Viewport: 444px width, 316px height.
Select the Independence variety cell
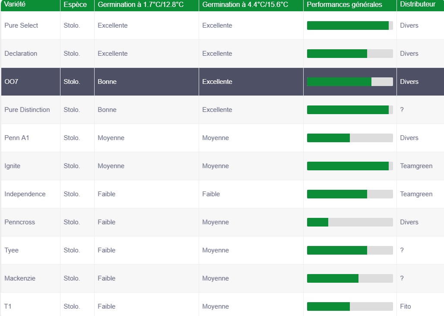[x=25, y=194]
